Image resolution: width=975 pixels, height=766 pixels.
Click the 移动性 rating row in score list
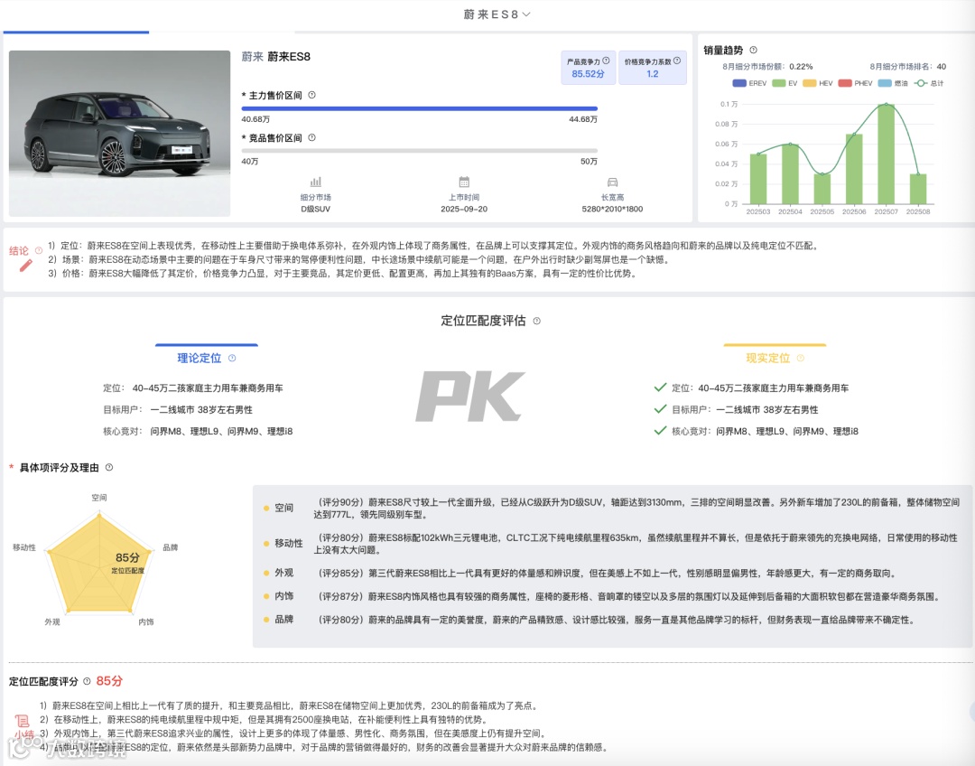[613, 543]
